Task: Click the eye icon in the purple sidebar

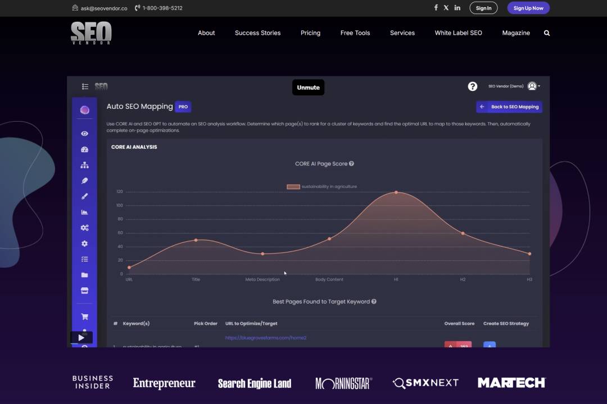Action: tap(84, 134)
